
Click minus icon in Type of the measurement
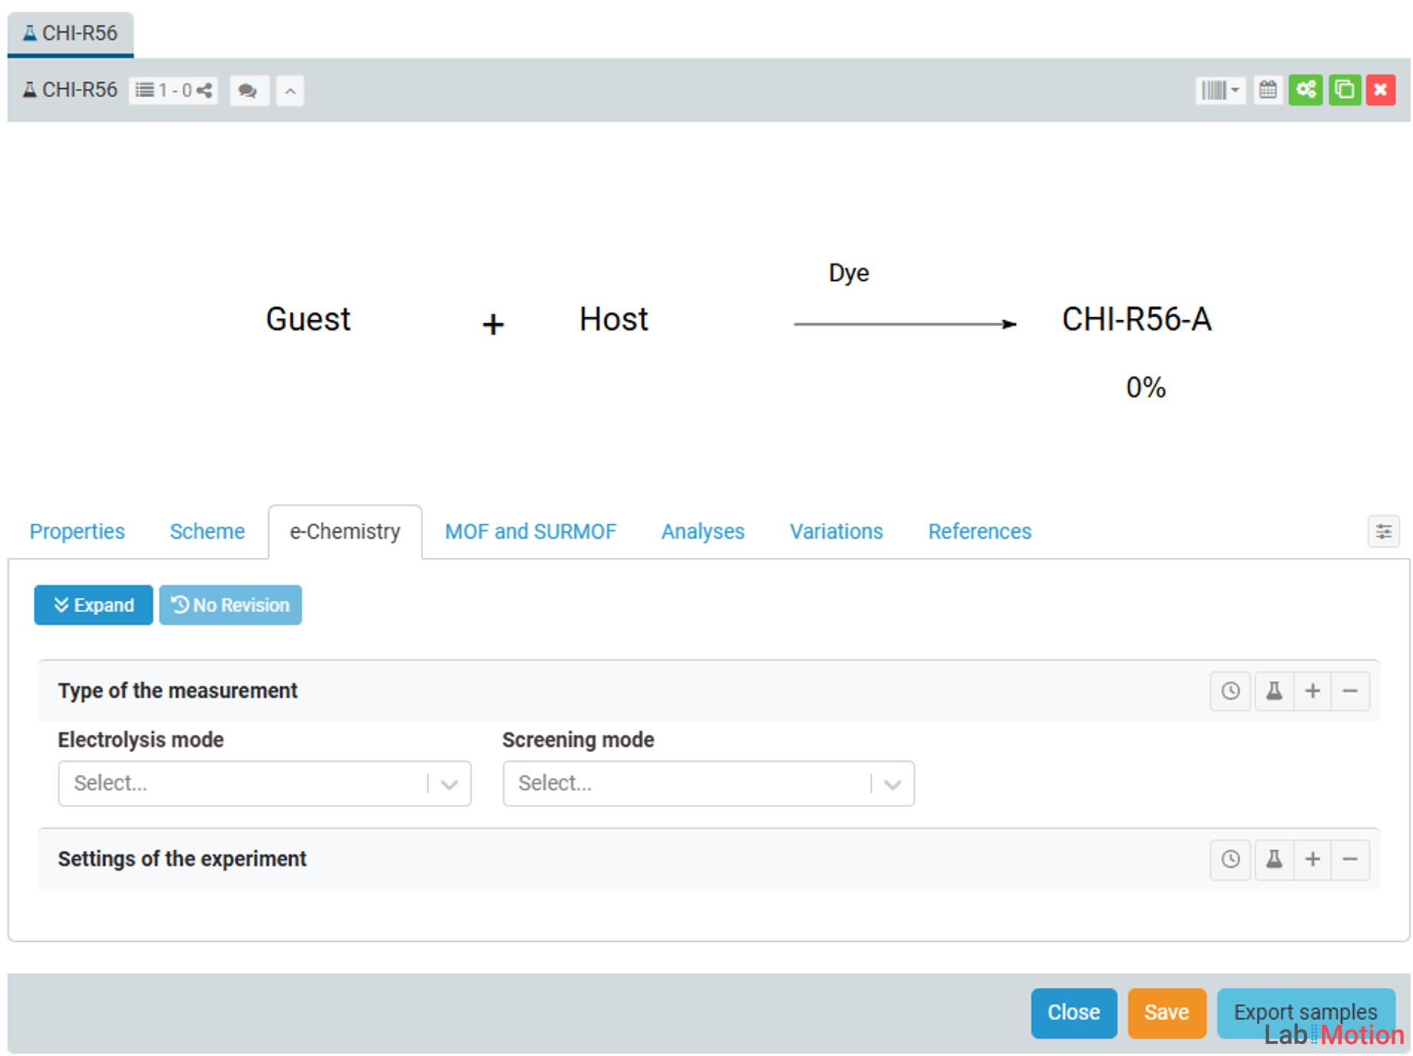(1350, 691)
